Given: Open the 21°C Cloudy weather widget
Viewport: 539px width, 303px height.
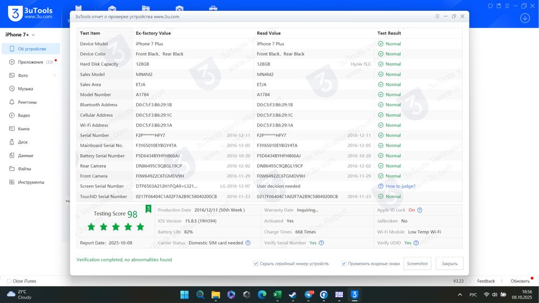Looking at the screenshot, I should (19, 295).
